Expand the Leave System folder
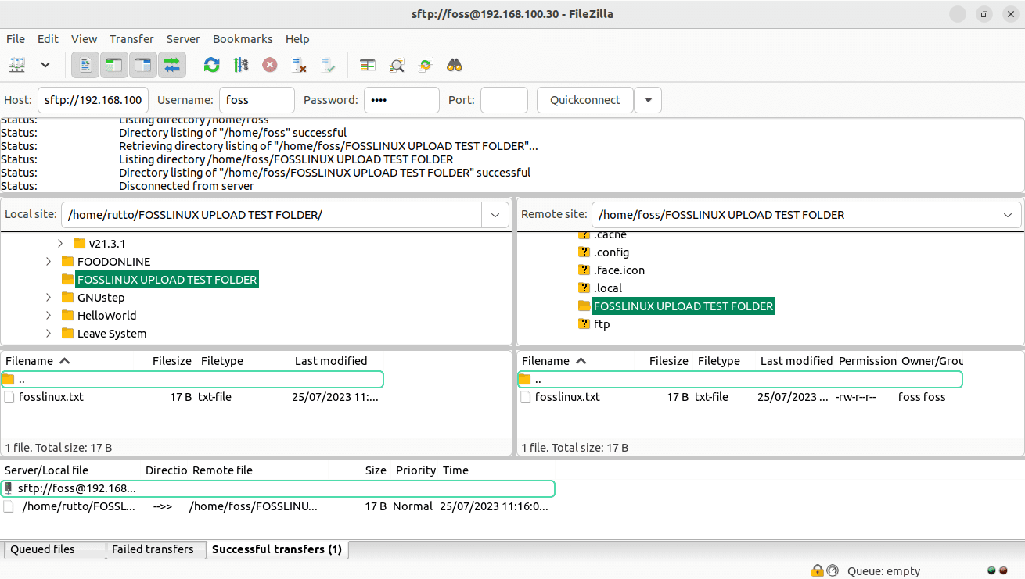Image resolution: width=1025 pixels, height=579 pixels. [49, 334]
